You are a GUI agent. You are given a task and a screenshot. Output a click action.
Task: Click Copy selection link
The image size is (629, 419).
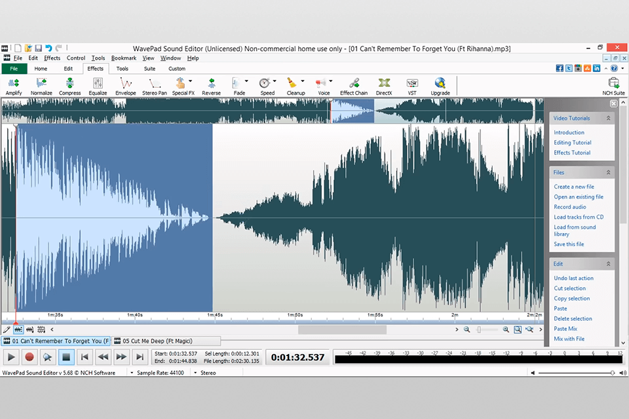pos(571,299)
